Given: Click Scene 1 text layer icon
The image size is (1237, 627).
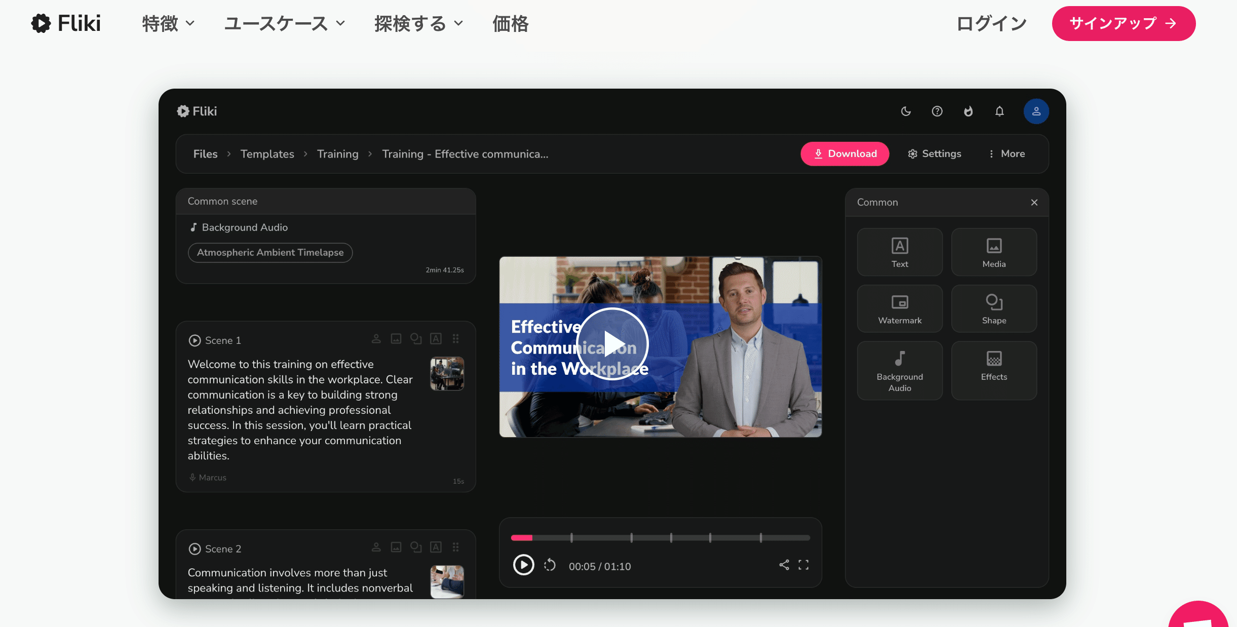Looking at the screenshot, I should click(x=436, y=339).
